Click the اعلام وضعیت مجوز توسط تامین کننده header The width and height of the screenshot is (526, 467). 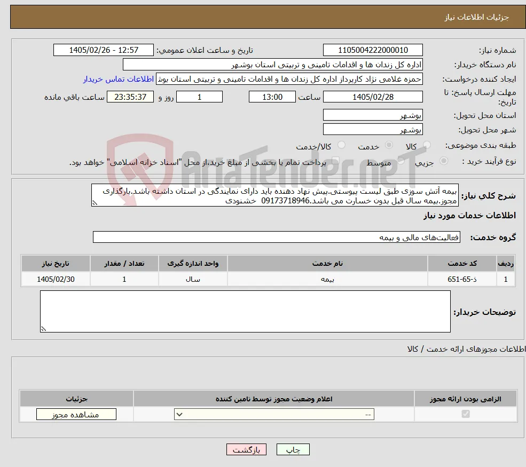(274, 399)
